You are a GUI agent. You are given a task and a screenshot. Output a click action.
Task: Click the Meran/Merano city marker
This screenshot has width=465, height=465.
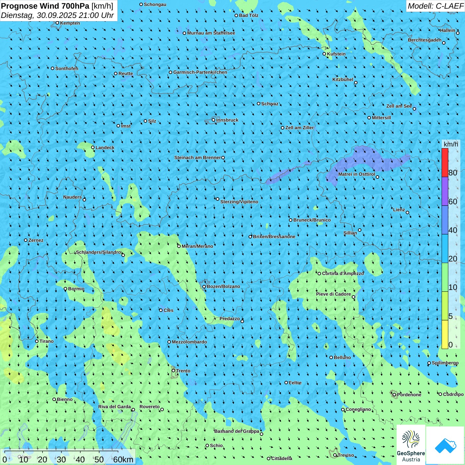[179, 246]
